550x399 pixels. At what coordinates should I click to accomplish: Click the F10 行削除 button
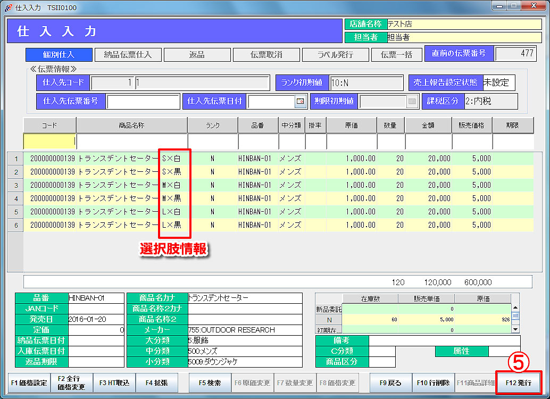[x=433, y=383]
